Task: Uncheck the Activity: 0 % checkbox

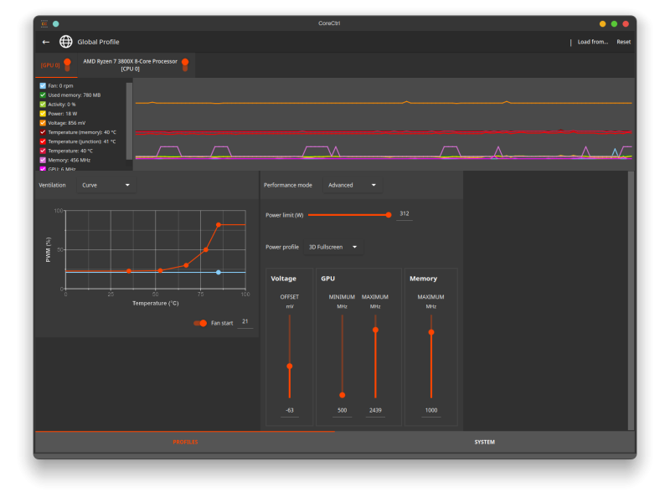Action: 43,105
